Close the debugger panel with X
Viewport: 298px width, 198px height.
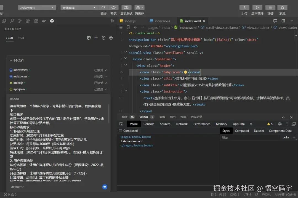coord(291,117)
